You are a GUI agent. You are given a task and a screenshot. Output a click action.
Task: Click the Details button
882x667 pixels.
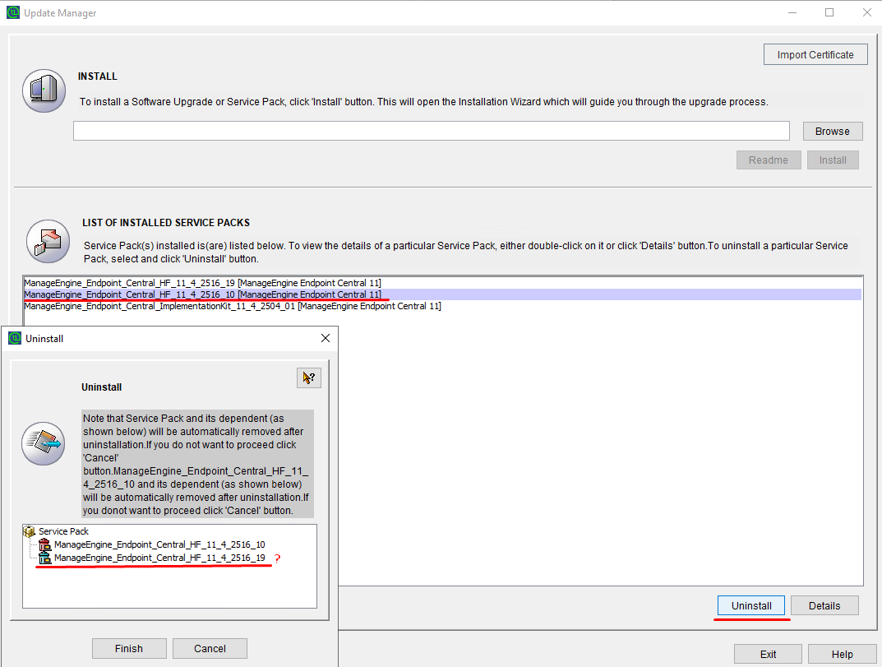click(x=824, y=605)
